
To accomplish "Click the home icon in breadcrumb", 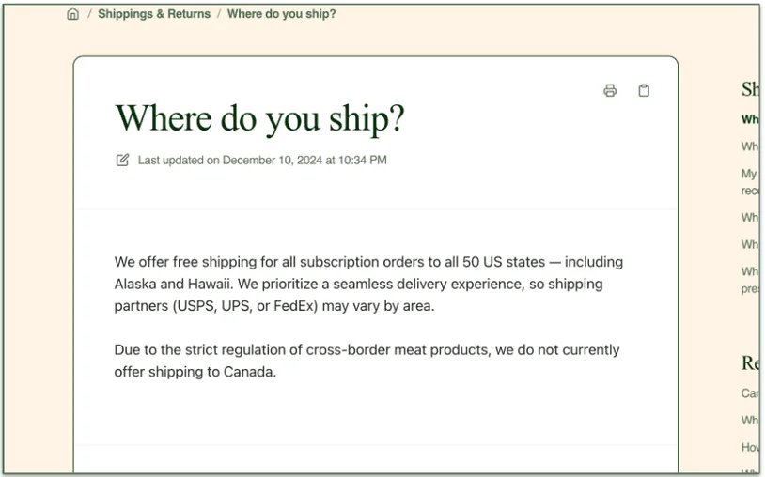I will (x=73, y=14).
